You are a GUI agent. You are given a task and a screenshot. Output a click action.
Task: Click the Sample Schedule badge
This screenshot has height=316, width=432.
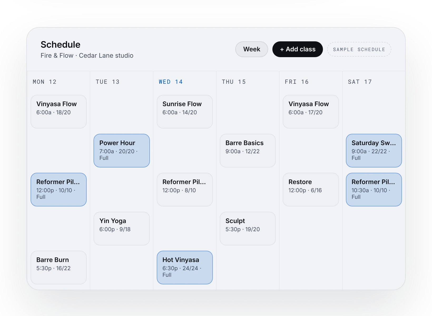point(359,49)
